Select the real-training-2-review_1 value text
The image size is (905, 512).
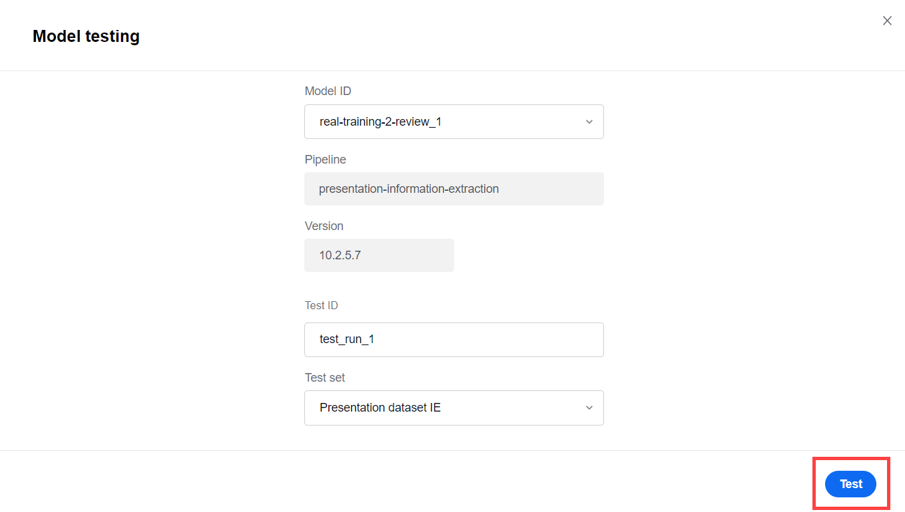[x=381, y=122]
